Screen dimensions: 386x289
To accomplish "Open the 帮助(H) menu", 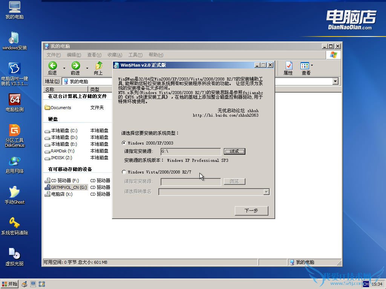I will 156,55.
